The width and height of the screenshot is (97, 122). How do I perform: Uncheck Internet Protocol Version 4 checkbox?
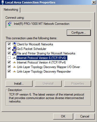point(9,62)
